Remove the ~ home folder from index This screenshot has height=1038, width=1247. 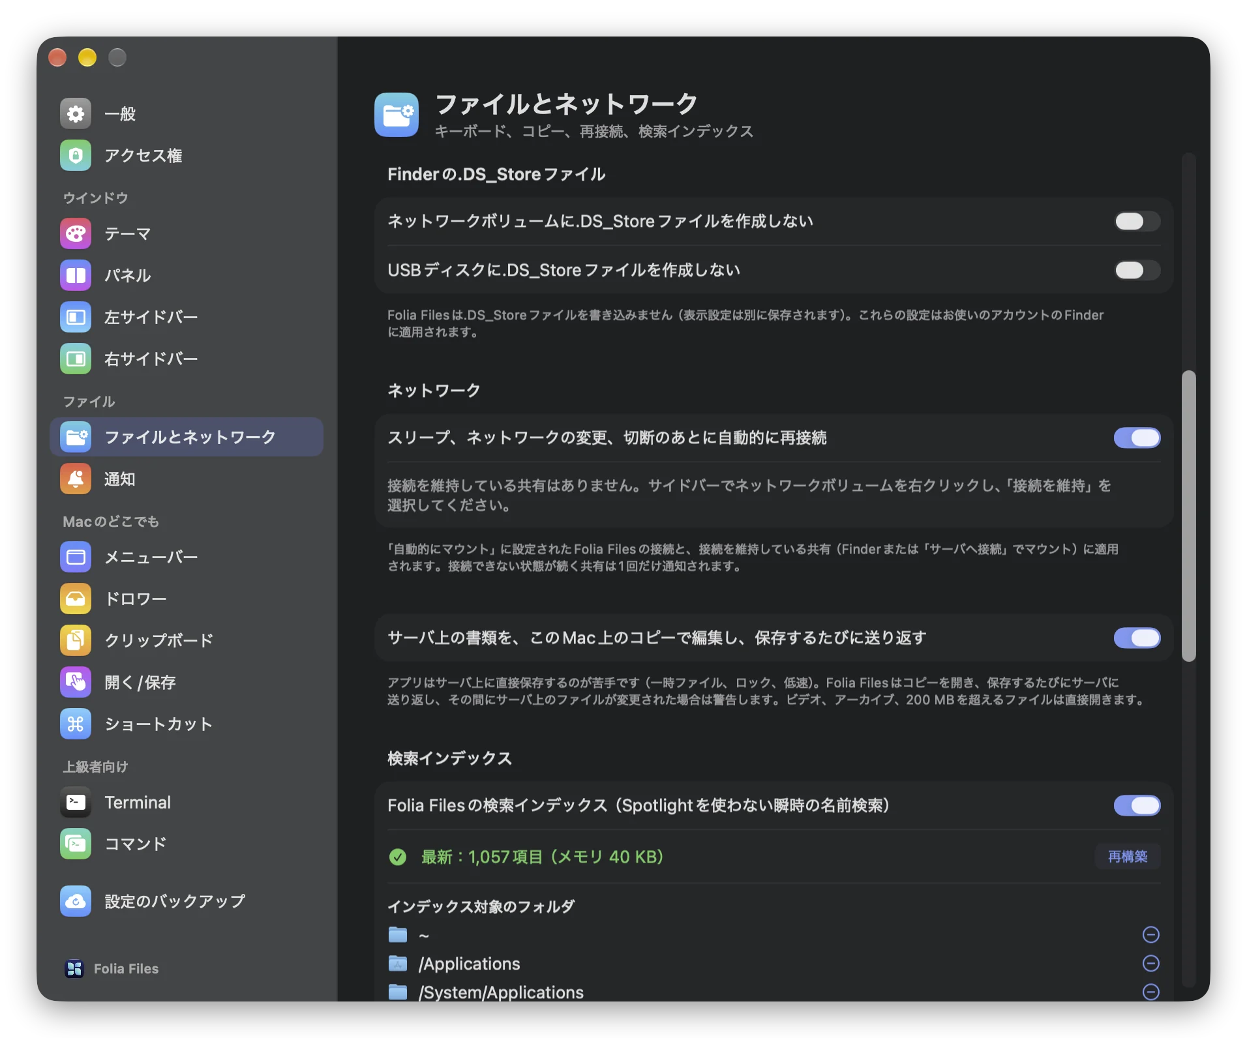(1151, 935)
